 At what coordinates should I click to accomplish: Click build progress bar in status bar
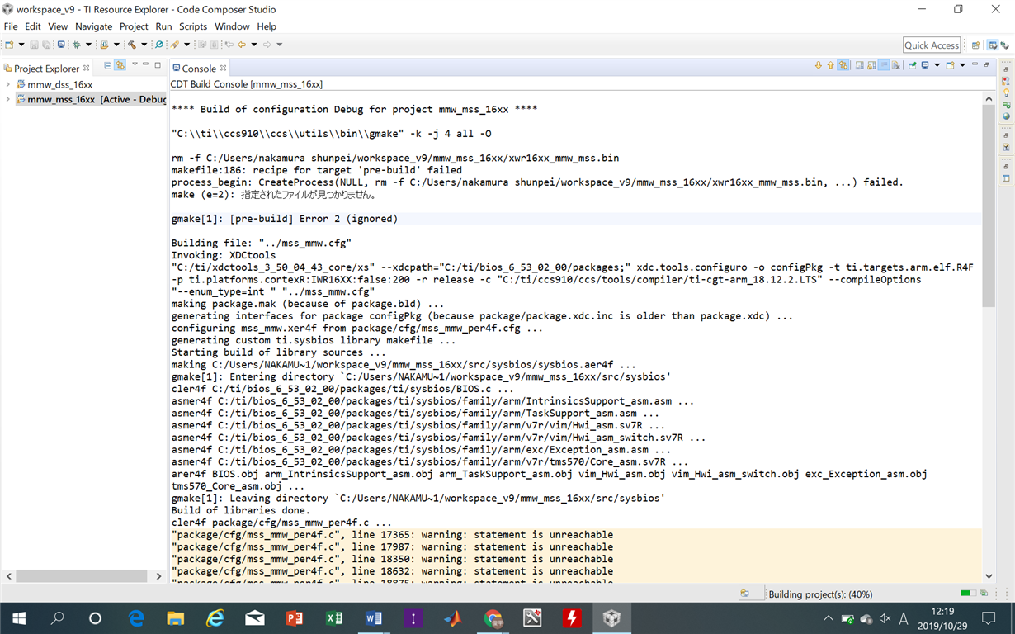(x=966, y=594)
